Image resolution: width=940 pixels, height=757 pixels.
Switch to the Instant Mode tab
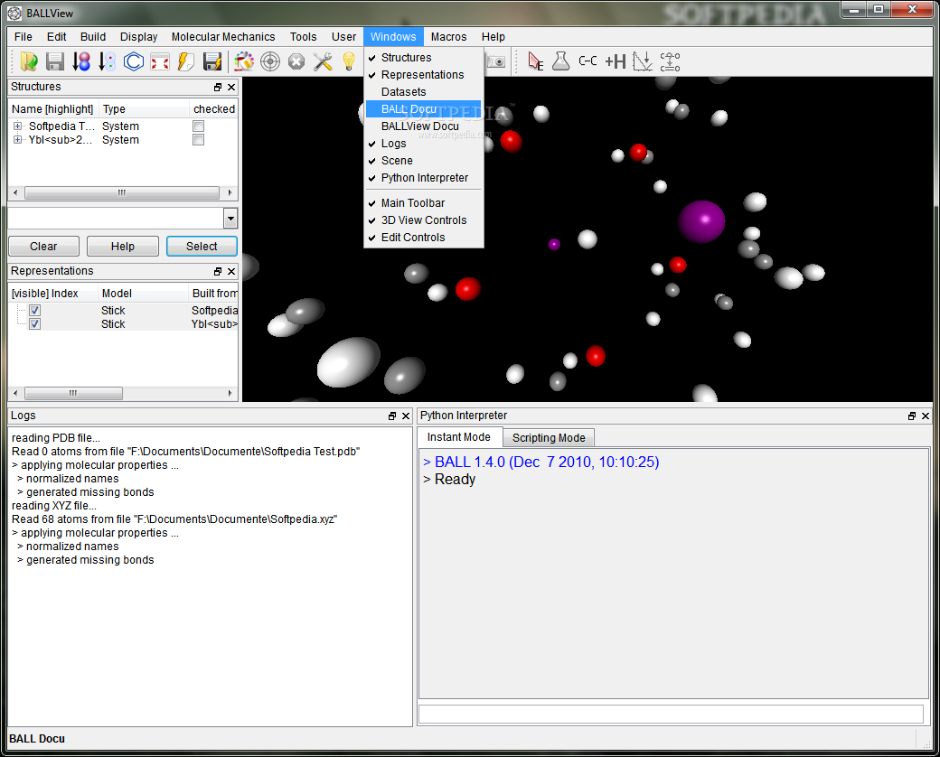point(458,437)
